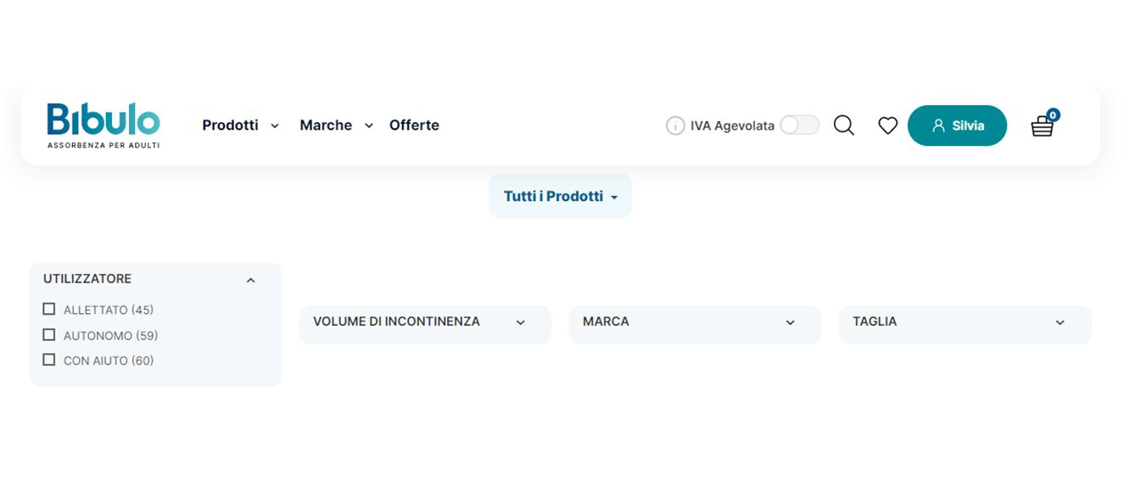Expand the MARCA filter dropdown
The width and height of the screenshot is (1130, 503).
tap(695, 323)
